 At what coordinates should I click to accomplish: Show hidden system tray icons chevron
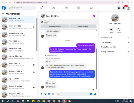tap(113, 101)
